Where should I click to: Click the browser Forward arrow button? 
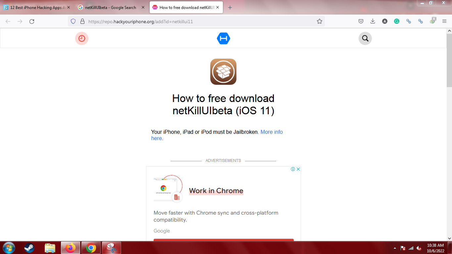(x=20, y=21)
